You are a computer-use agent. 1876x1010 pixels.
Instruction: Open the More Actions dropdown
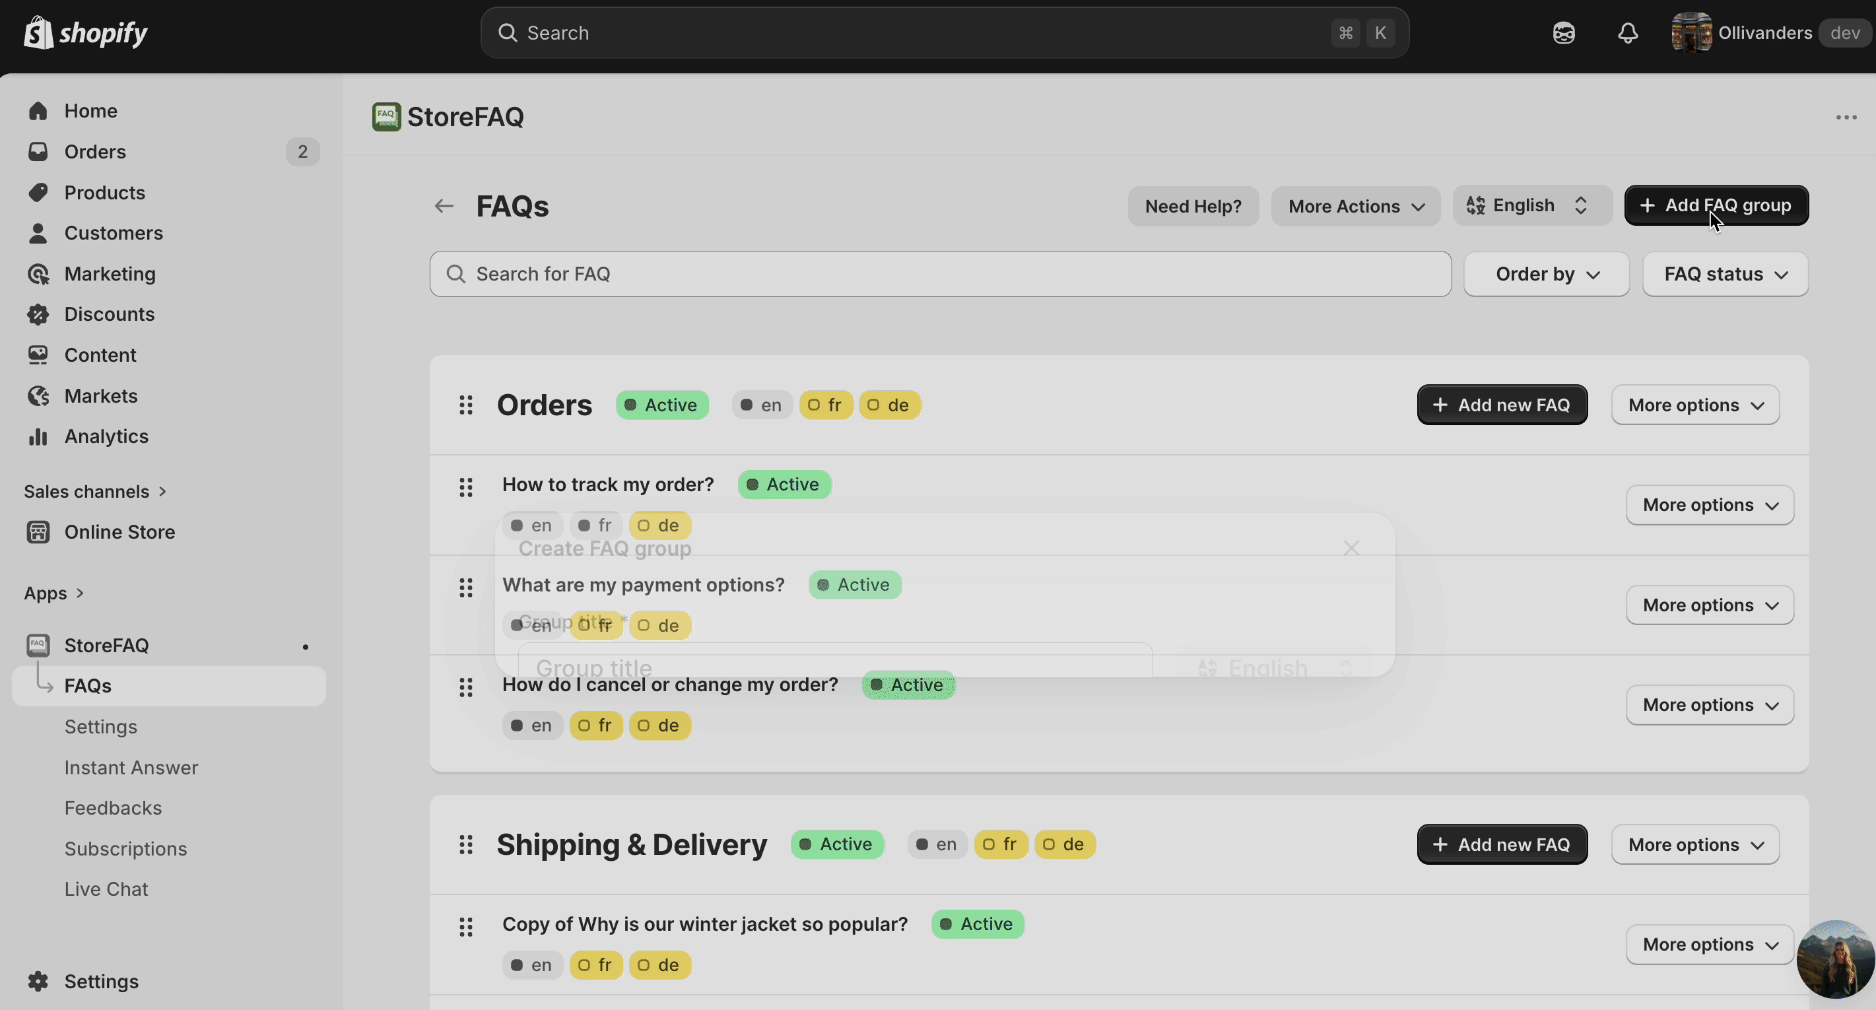pyautogui.click(x=1355, y=206)
